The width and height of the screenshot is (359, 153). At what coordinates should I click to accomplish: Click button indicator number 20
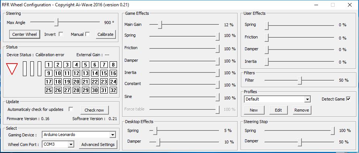coord(76,82)
